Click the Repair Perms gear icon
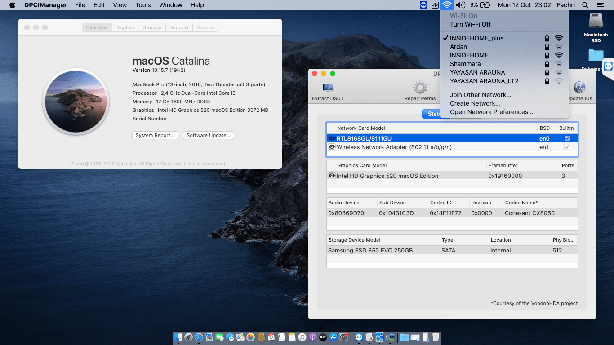 (420, 88)
